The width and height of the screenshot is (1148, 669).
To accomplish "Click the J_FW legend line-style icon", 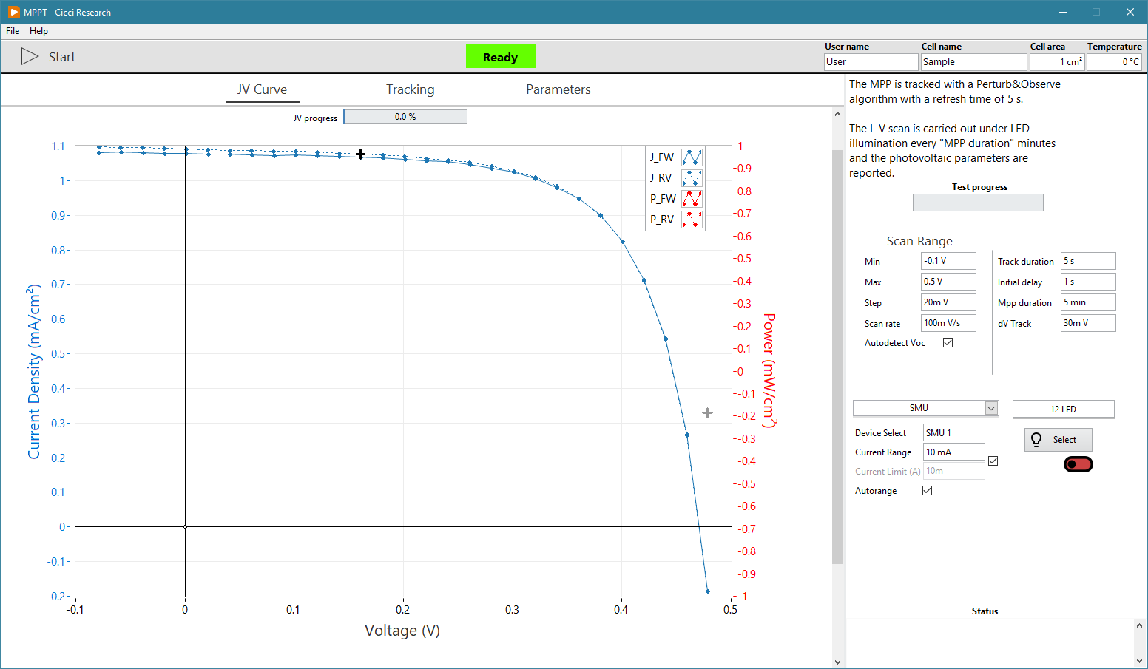I will (x=692, y=157).
